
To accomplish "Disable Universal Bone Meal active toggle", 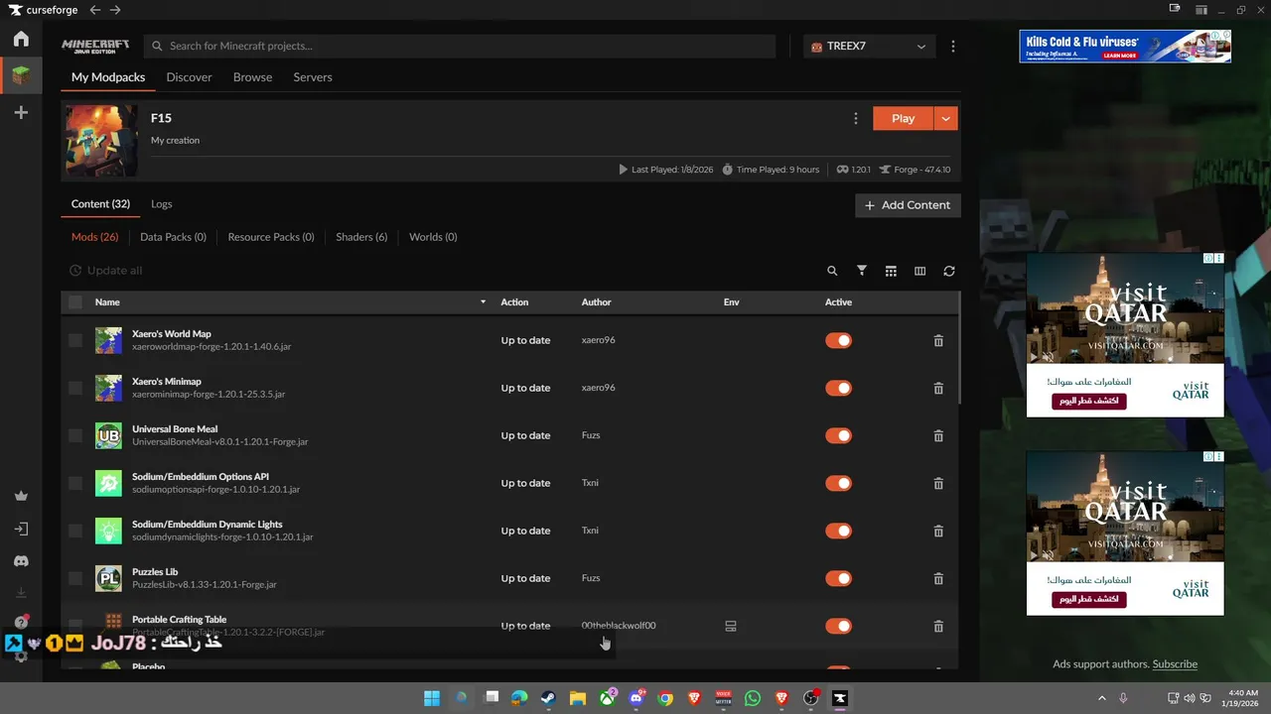I will coord(838,435).
